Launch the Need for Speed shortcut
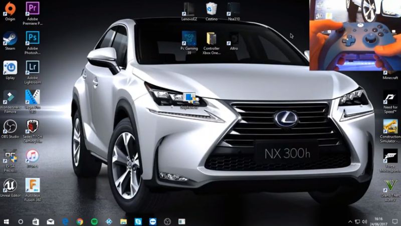This screenshot has width=401, height=226. (x=390, y=101)
